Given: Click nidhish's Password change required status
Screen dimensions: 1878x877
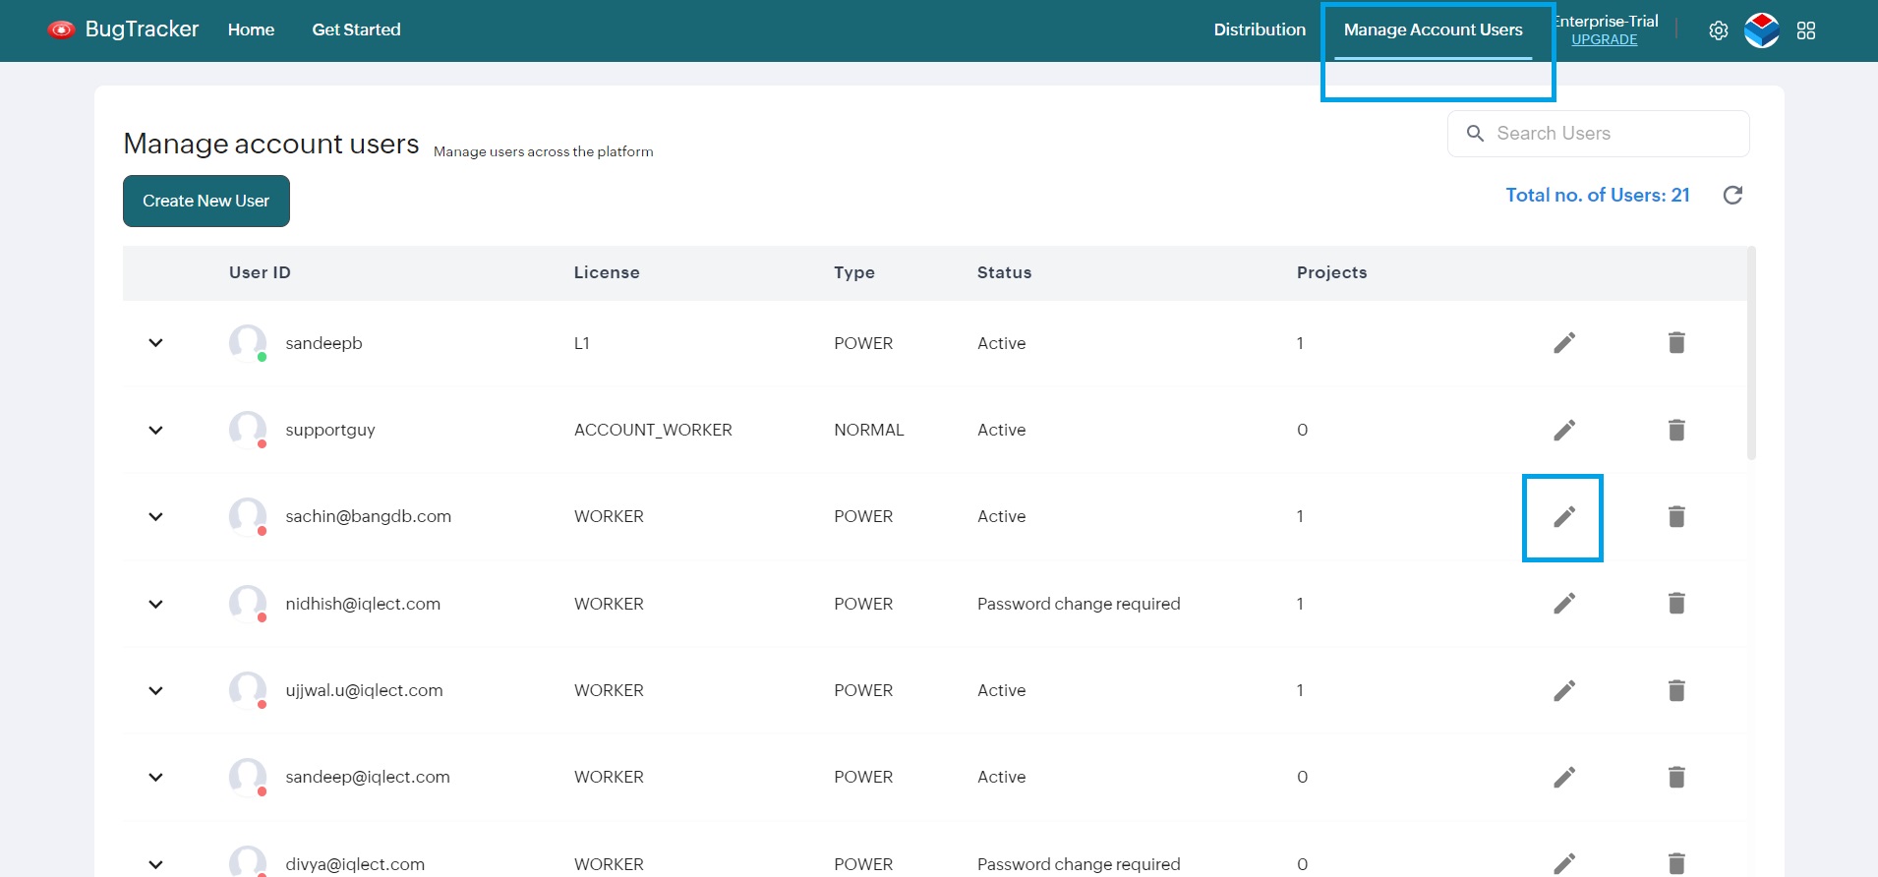Looking at the screenshot, I should coord(1079,604).
